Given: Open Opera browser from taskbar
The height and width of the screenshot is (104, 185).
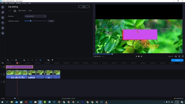Looking at the screenshot, I should (x=26, y=102).
